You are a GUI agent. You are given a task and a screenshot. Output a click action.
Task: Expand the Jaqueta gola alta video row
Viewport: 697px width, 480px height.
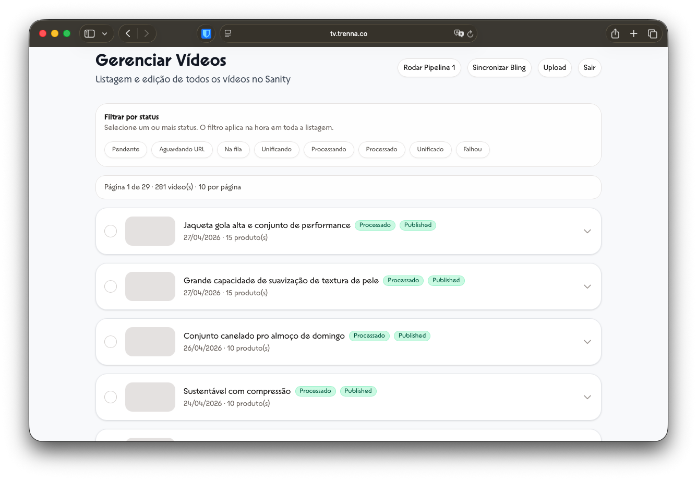(x=587, y=231)
